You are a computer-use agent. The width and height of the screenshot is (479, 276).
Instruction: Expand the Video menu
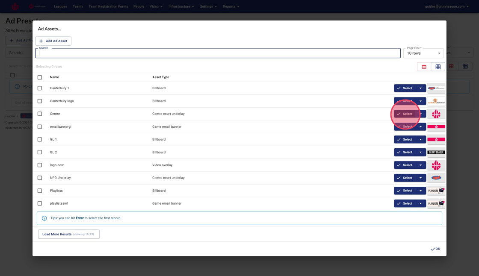point(156,6)
